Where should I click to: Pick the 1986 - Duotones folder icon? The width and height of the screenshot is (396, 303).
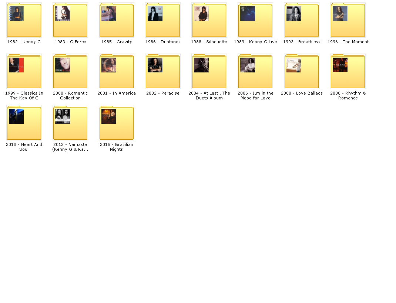coord(162,20)
